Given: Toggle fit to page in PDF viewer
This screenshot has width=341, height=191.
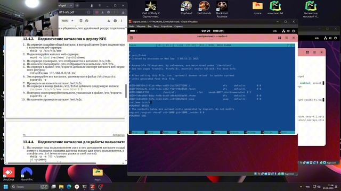Looking at the screenshot, I should pos(81,21).
